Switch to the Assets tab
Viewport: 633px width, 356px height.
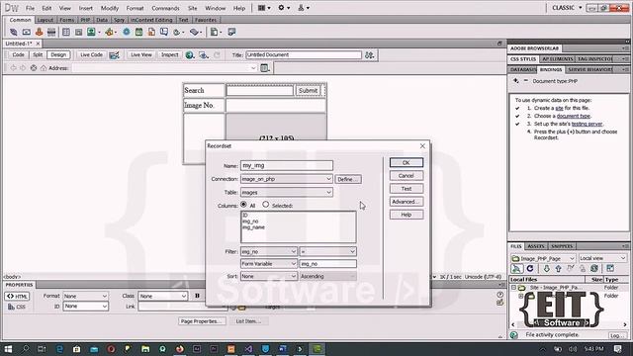click(x=536, y=246)
